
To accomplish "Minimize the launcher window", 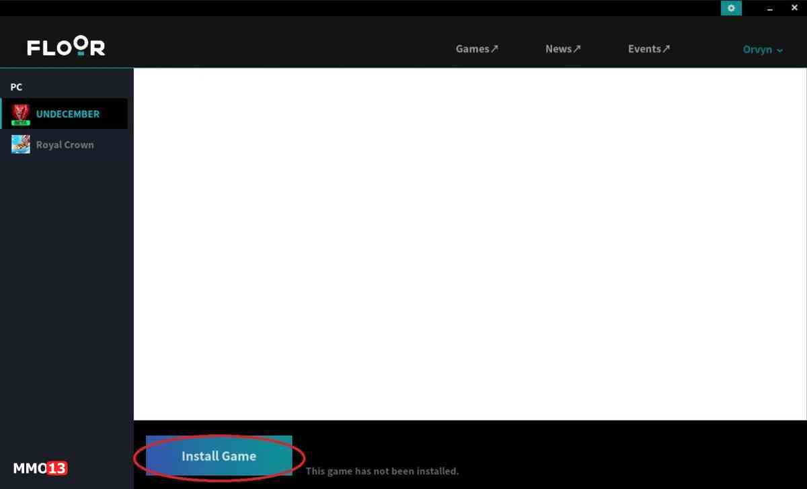I will pyautogui.click(x=770, y=8).
